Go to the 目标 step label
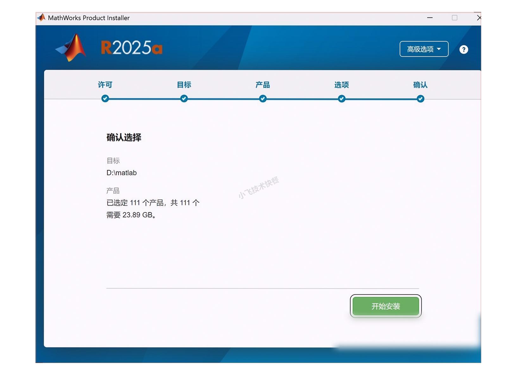 pyautogui.click(x=184, y=85)
